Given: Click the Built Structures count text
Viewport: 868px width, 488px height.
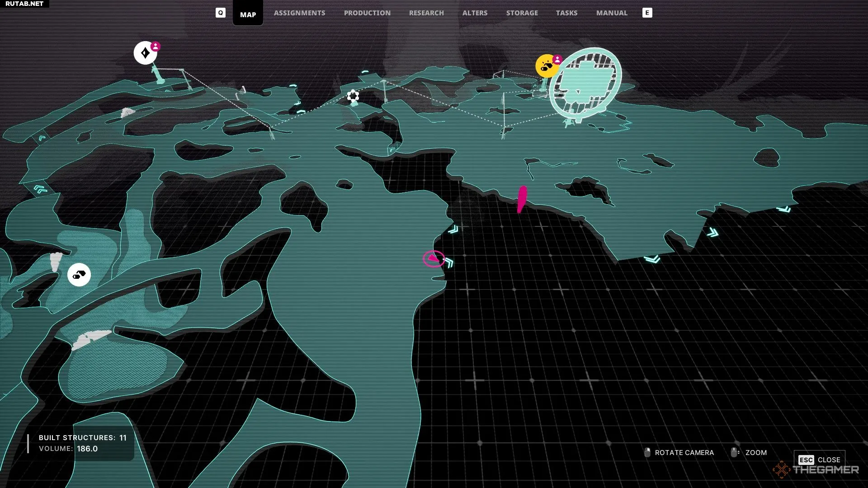Looking at the screenshot, I should (x=83, y=437).
